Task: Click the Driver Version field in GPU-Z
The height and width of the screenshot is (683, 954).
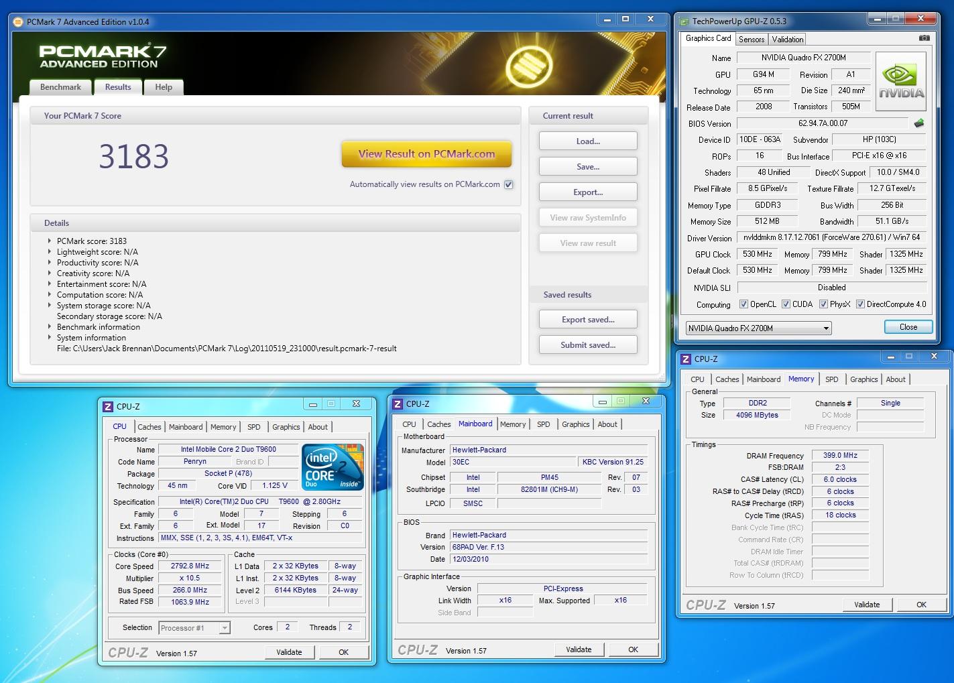Action: coord(831,237)
